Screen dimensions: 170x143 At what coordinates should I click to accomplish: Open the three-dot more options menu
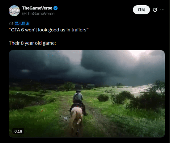pos(162,10)
